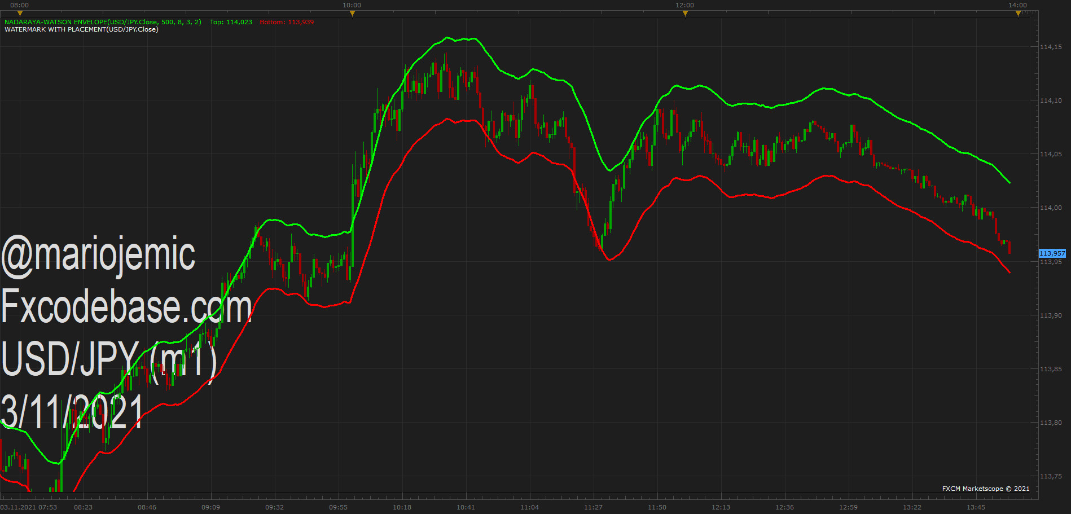This screenshot has width=1071, height=514.
Task: Click the 12:13 time axis label
Action: (x=721, y=507)
